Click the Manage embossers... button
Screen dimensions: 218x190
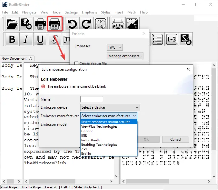(x=125, y=56)
